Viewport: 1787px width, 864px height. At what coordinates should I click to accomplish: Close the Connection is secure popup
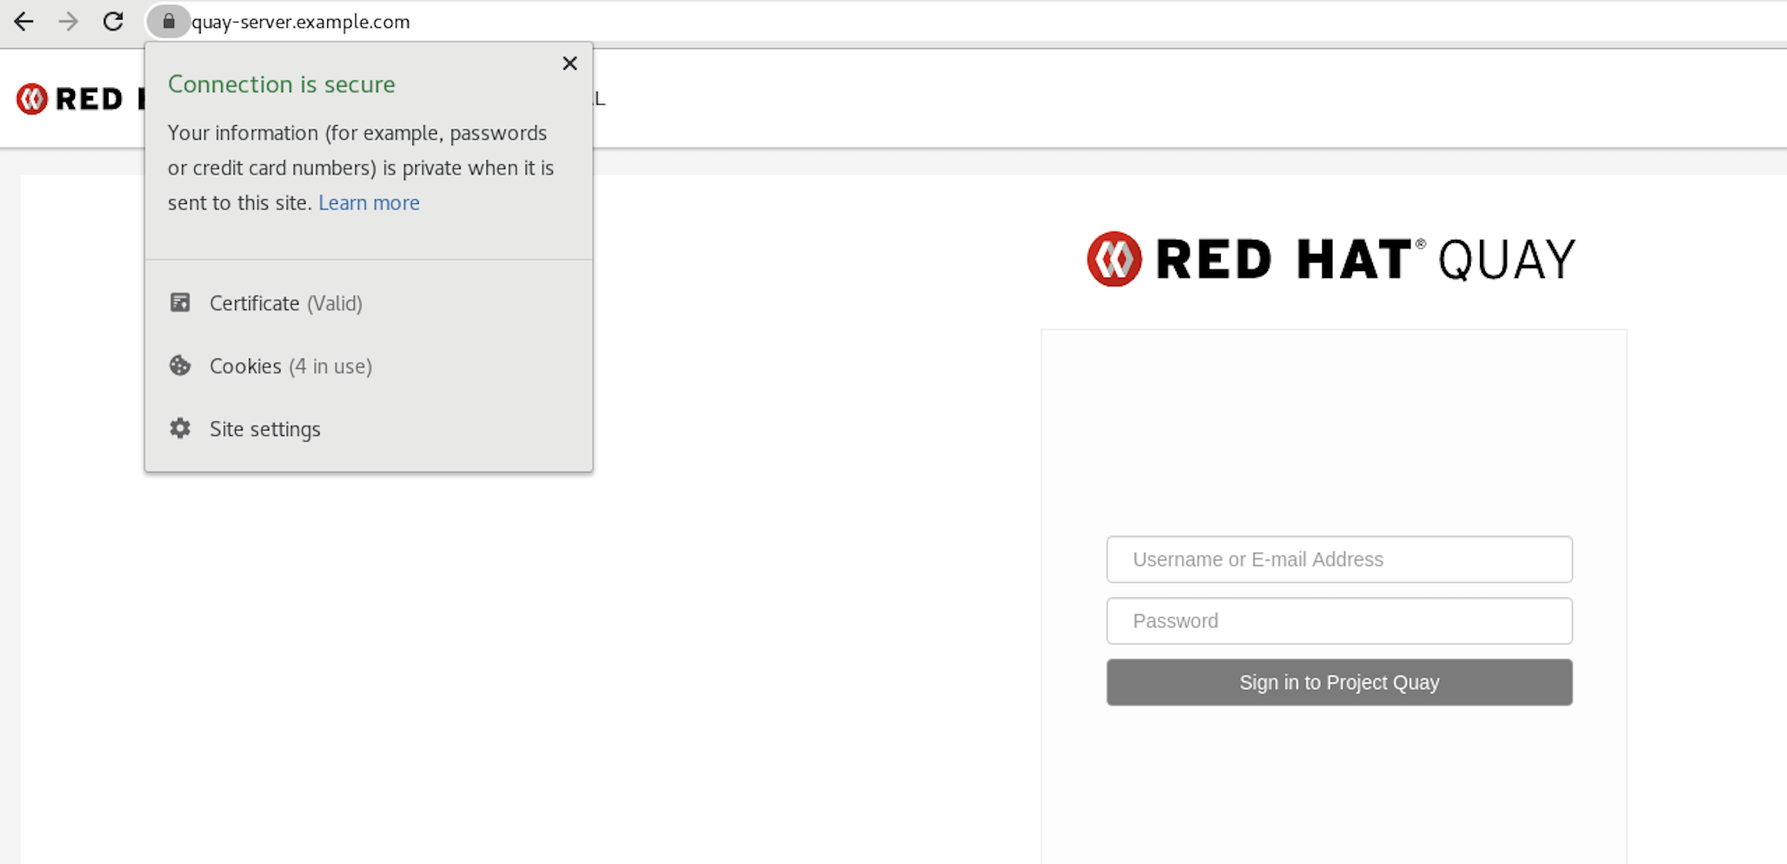(569, 63)
